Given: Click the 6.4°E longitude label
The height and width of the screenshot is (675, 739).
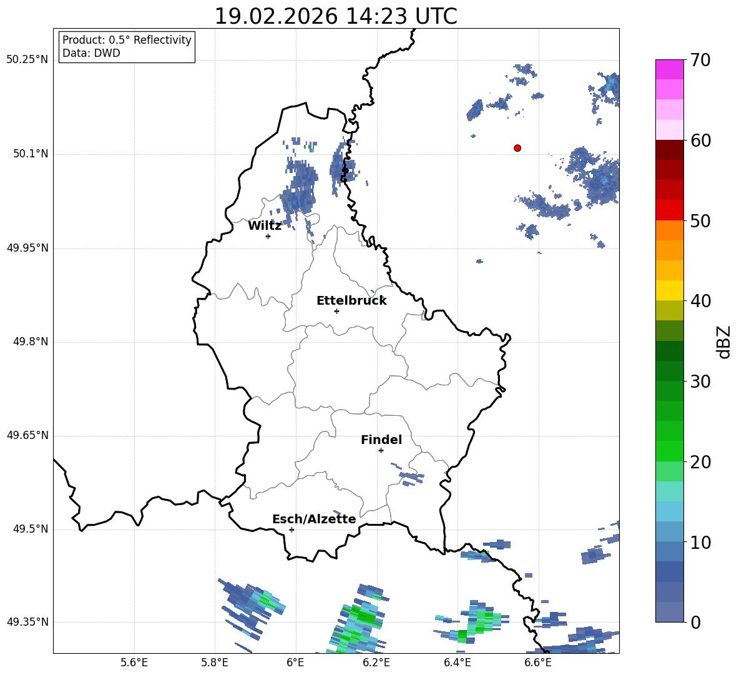Looking at the screenshot, I should [x=457, y=663].
